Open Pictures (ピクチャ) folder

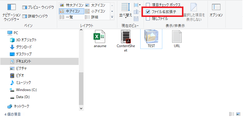pyautogui.click(x=18, y=68)
